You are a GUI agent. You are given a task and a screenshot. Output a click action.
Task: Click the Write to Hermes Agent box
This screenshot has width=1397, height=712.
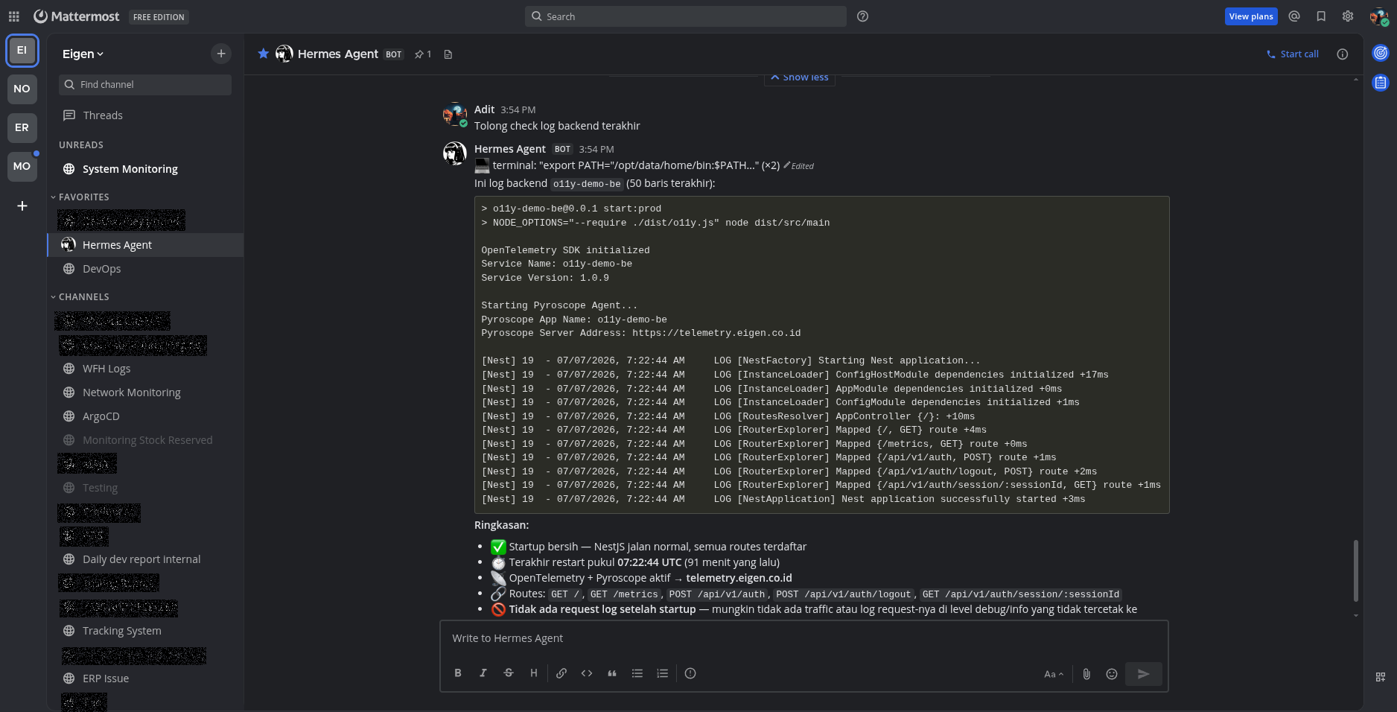point(804,638)
